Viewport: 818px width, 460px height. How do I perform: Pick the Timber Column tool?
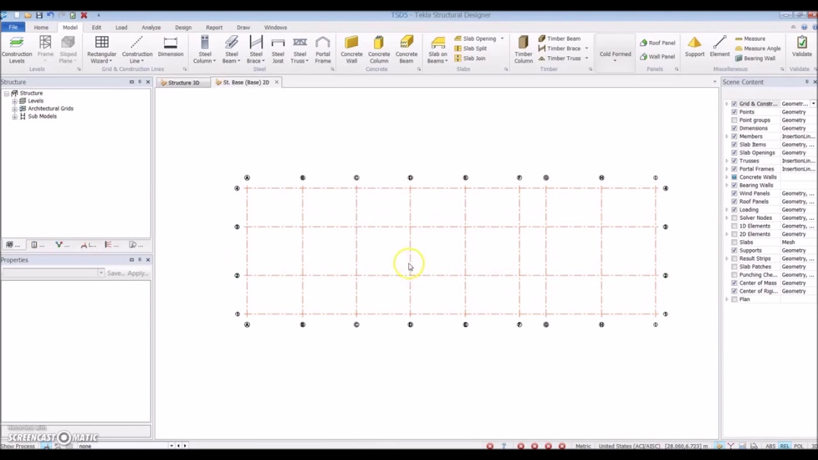523,50
